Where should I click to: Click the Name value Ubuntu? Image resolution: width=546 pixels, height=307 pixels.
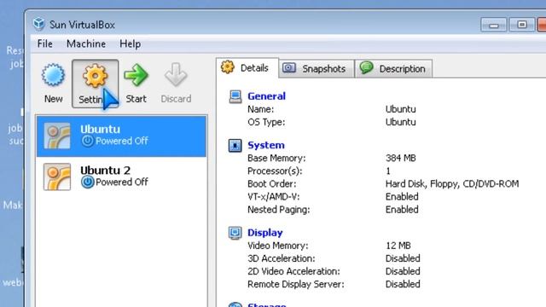point(400,109)
